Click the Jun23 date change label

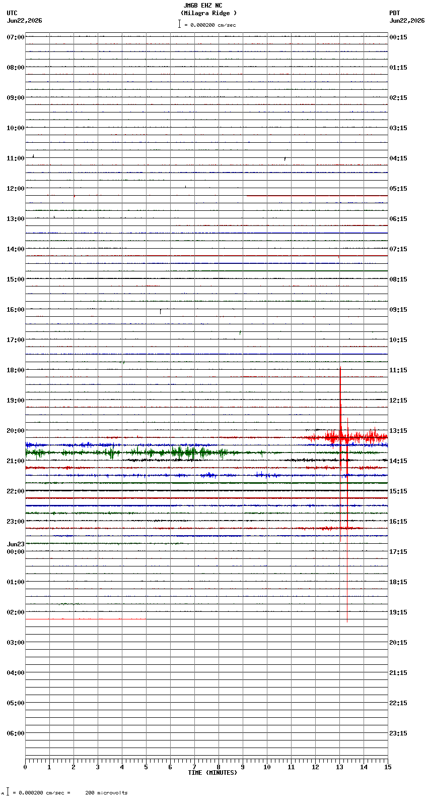point(16,544)
